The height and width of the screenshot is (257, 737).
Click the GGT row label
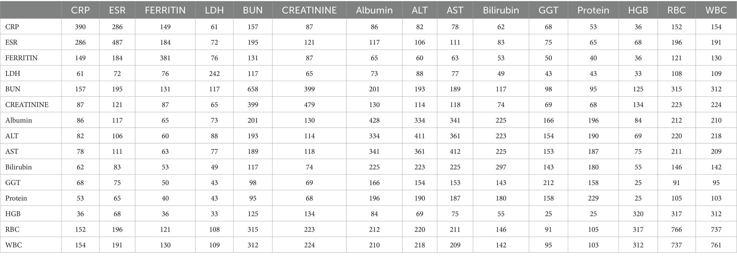pyautogui.click(x=12, y=183)
